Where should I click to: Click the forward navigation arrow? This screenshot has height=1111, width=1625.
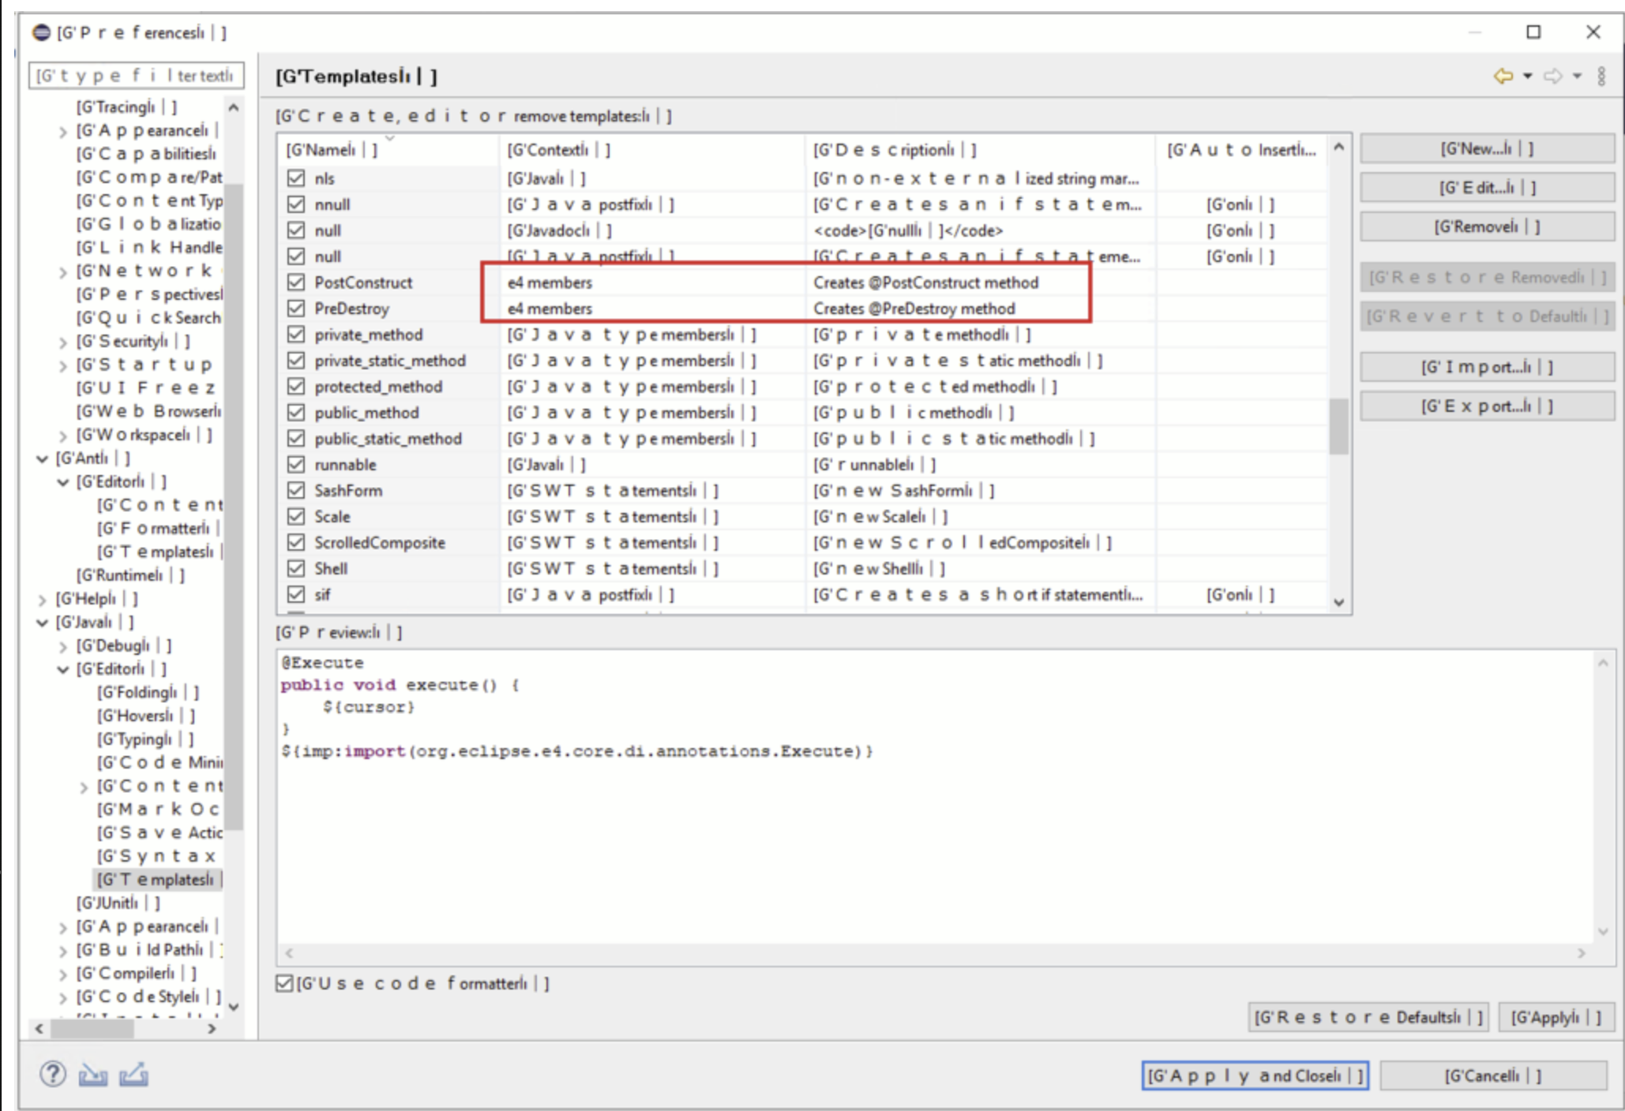tap(1553, 77)
